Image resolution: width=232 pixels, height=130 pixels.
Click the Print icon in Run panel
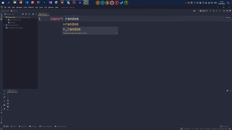8,107
